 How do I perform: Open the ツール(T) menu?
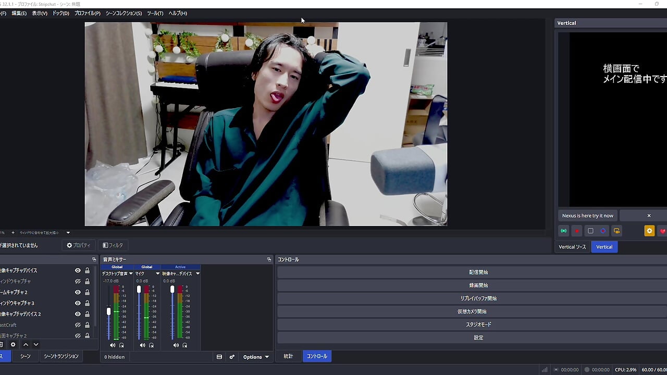(x=155, y=13)
